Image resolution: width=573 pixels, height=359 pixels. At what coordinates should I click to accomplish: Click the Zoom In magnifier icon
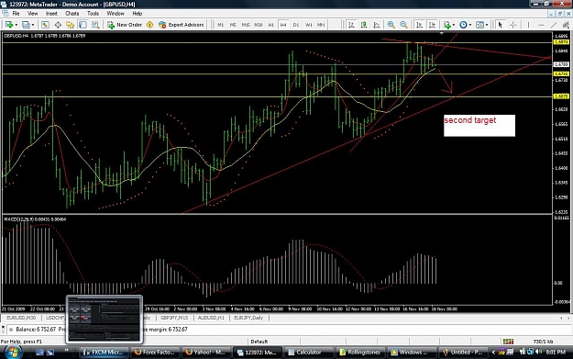(x=391, y=25)
